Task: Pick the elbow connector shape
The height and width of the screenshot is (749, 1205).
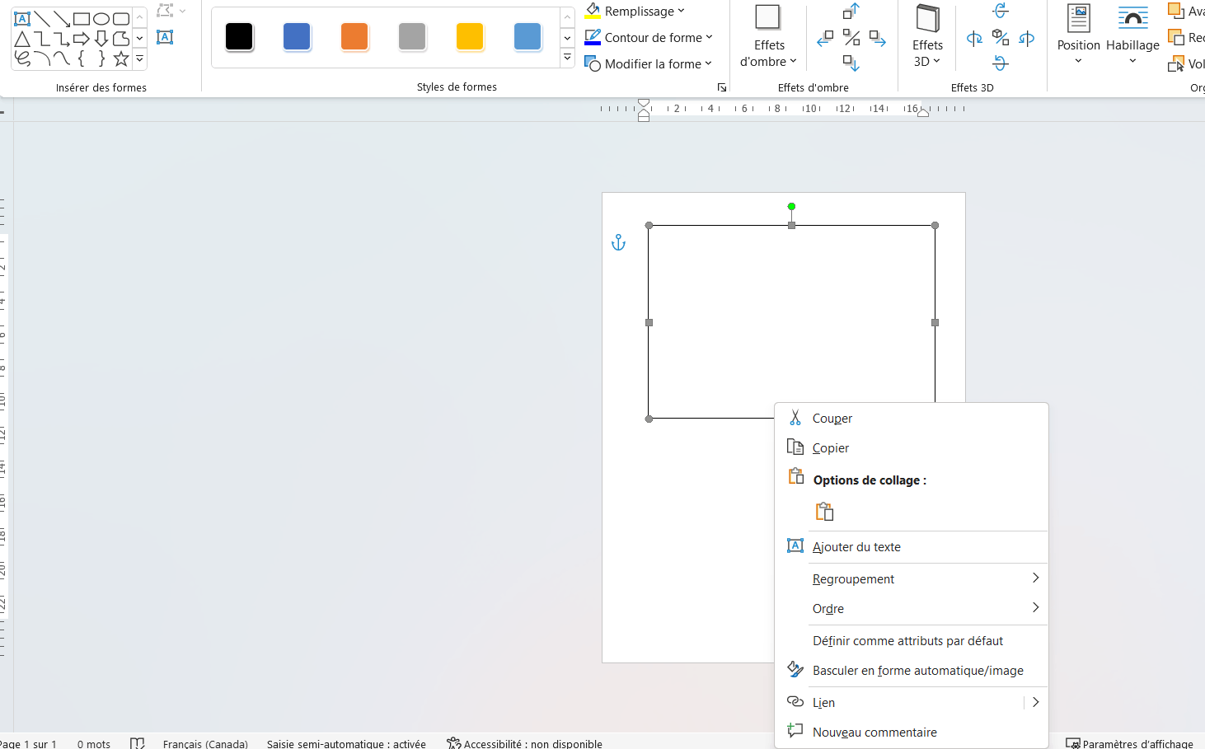Action: tap(42, 39)
